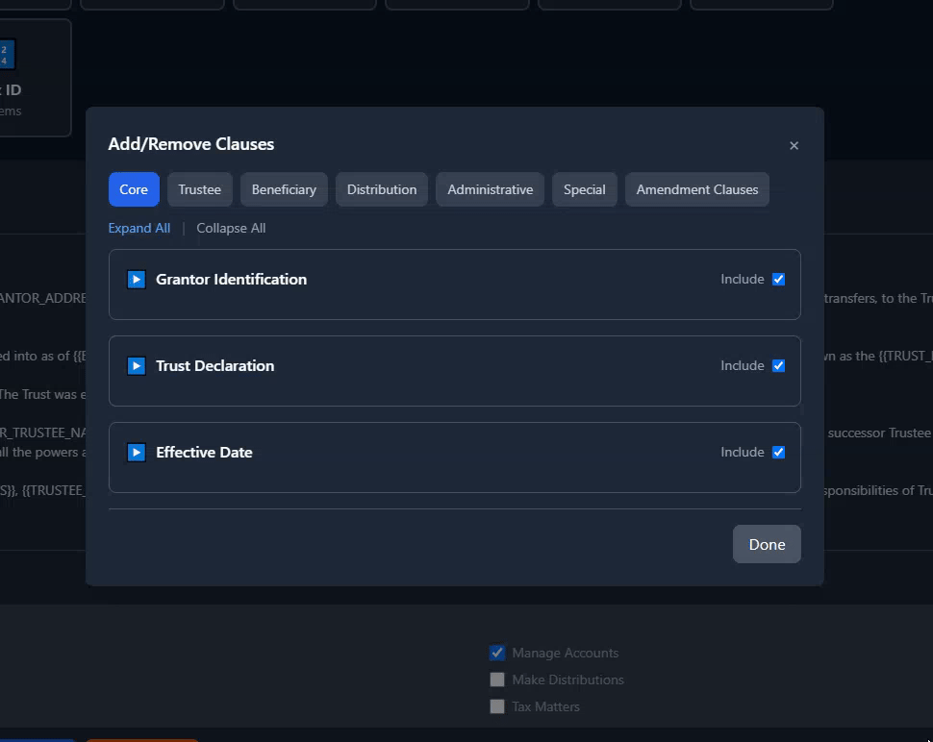Click the Add/Remove Clauses heading
This screenshot has height=742, width=933.
pyautogui.click(x=191, y=144)
